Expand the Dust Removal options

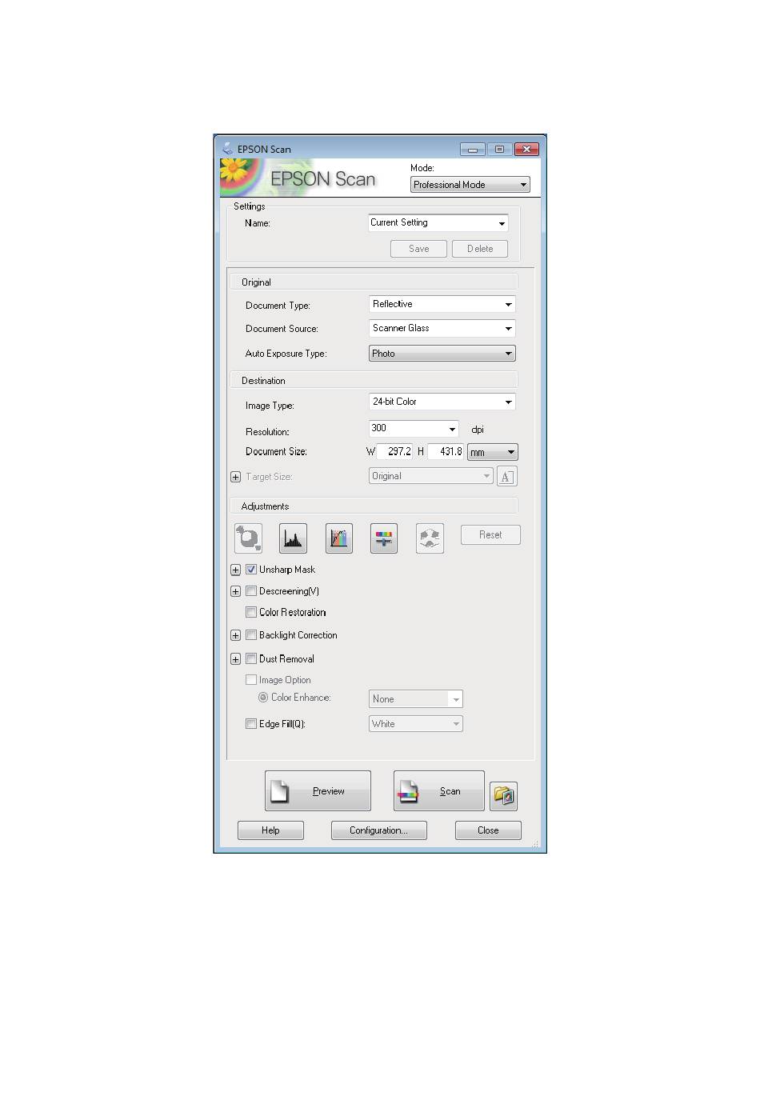tap(235, 660)
